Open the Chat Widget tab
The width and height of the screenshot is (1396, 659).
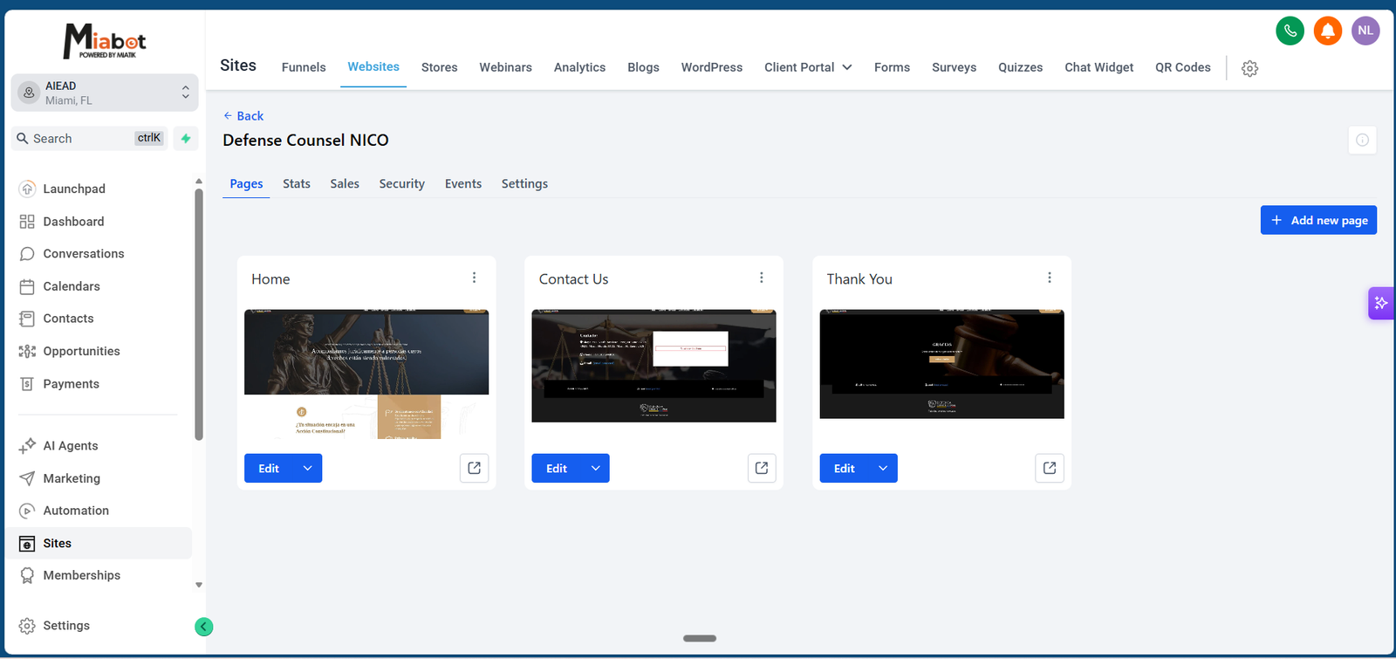(1098, 67)
